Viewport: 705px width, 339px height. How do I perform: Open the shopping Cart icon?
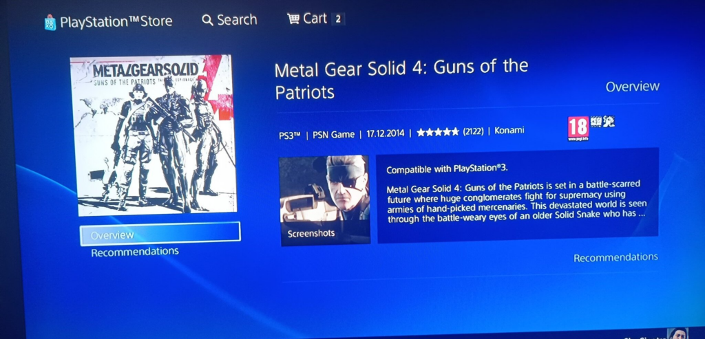pos(293,19)
